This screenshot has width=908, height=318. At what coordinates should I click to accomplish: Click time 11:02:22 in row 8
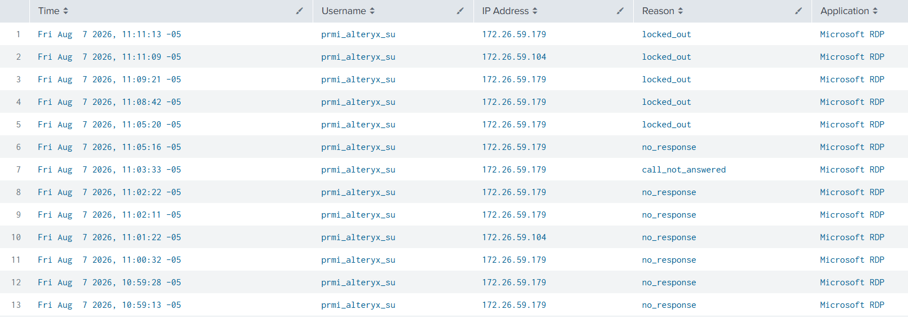click(109, 192)
